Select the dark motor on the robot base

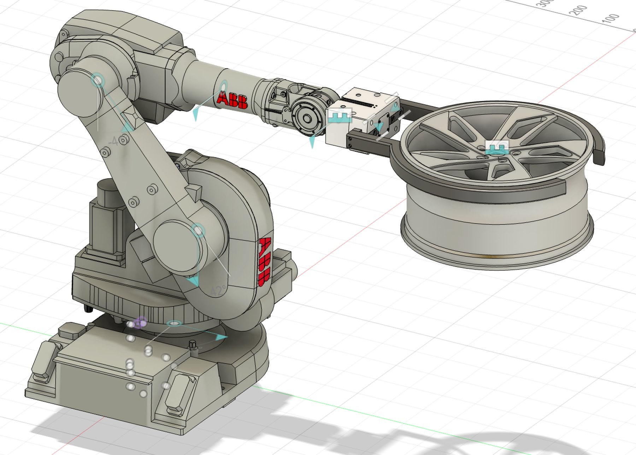click(x=107, y=220)
